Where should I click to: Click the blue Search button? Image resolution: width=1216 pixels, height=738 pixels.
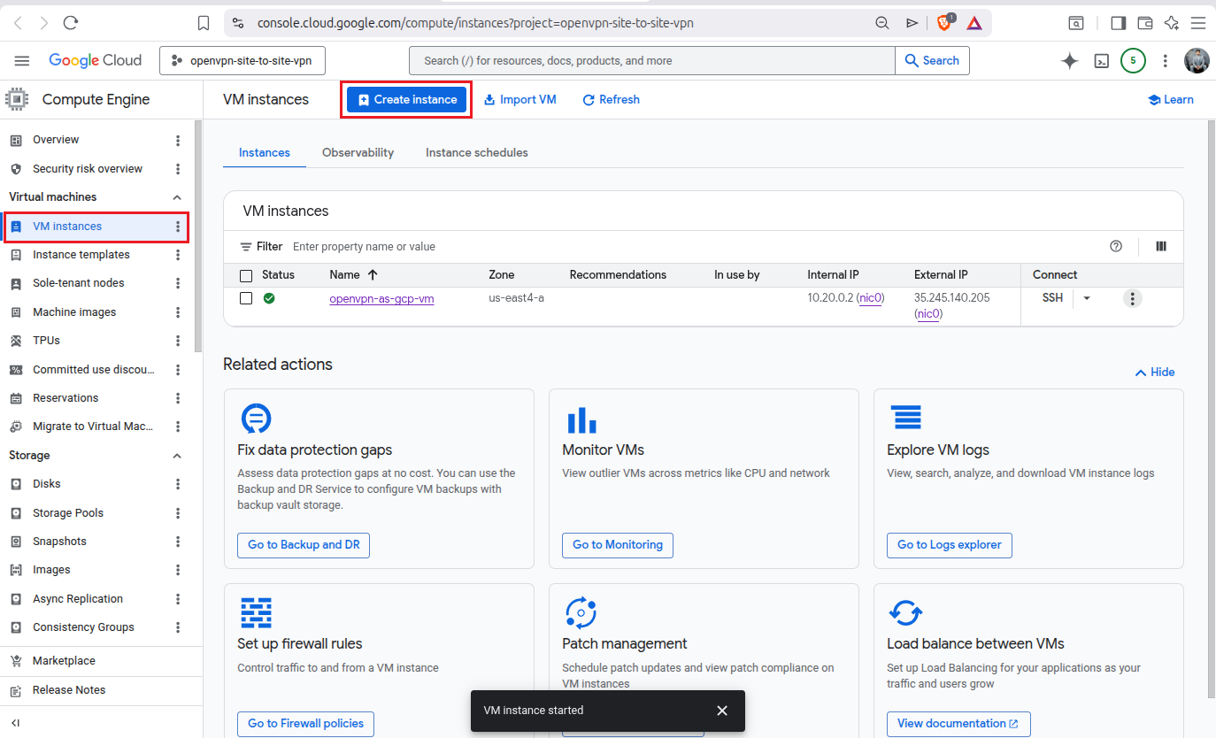[933, 61]
